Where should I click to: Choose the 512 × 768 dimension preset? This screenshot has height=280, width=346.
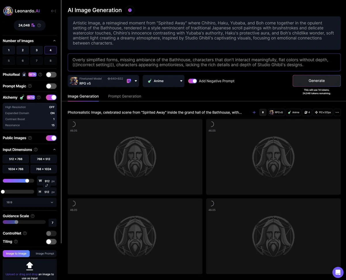[16, 159]
